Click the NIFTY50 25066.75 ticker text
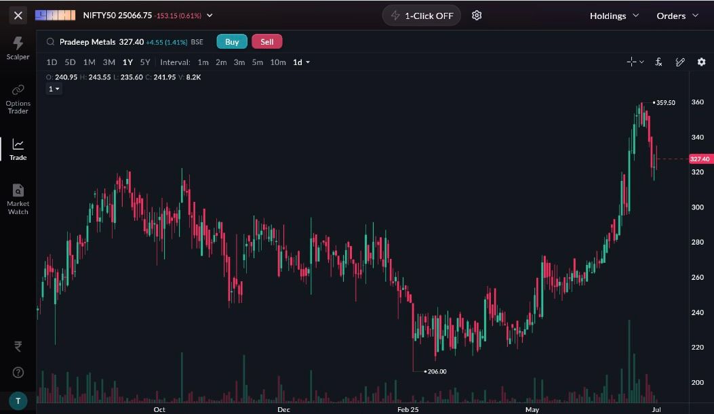Viewport: 714px width, 414px height. click(x=117, y=16)
